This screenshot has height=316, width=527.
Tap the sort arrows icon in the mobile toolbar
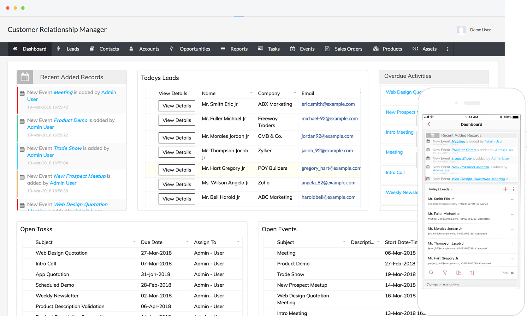coord(472,273)
